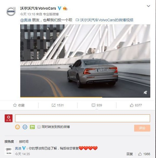Open the post options chevron menu

pyautogui.click(x=148, y=6)
